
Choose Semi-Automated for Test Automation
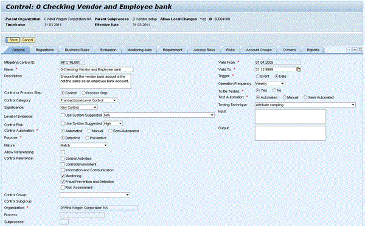305,97
